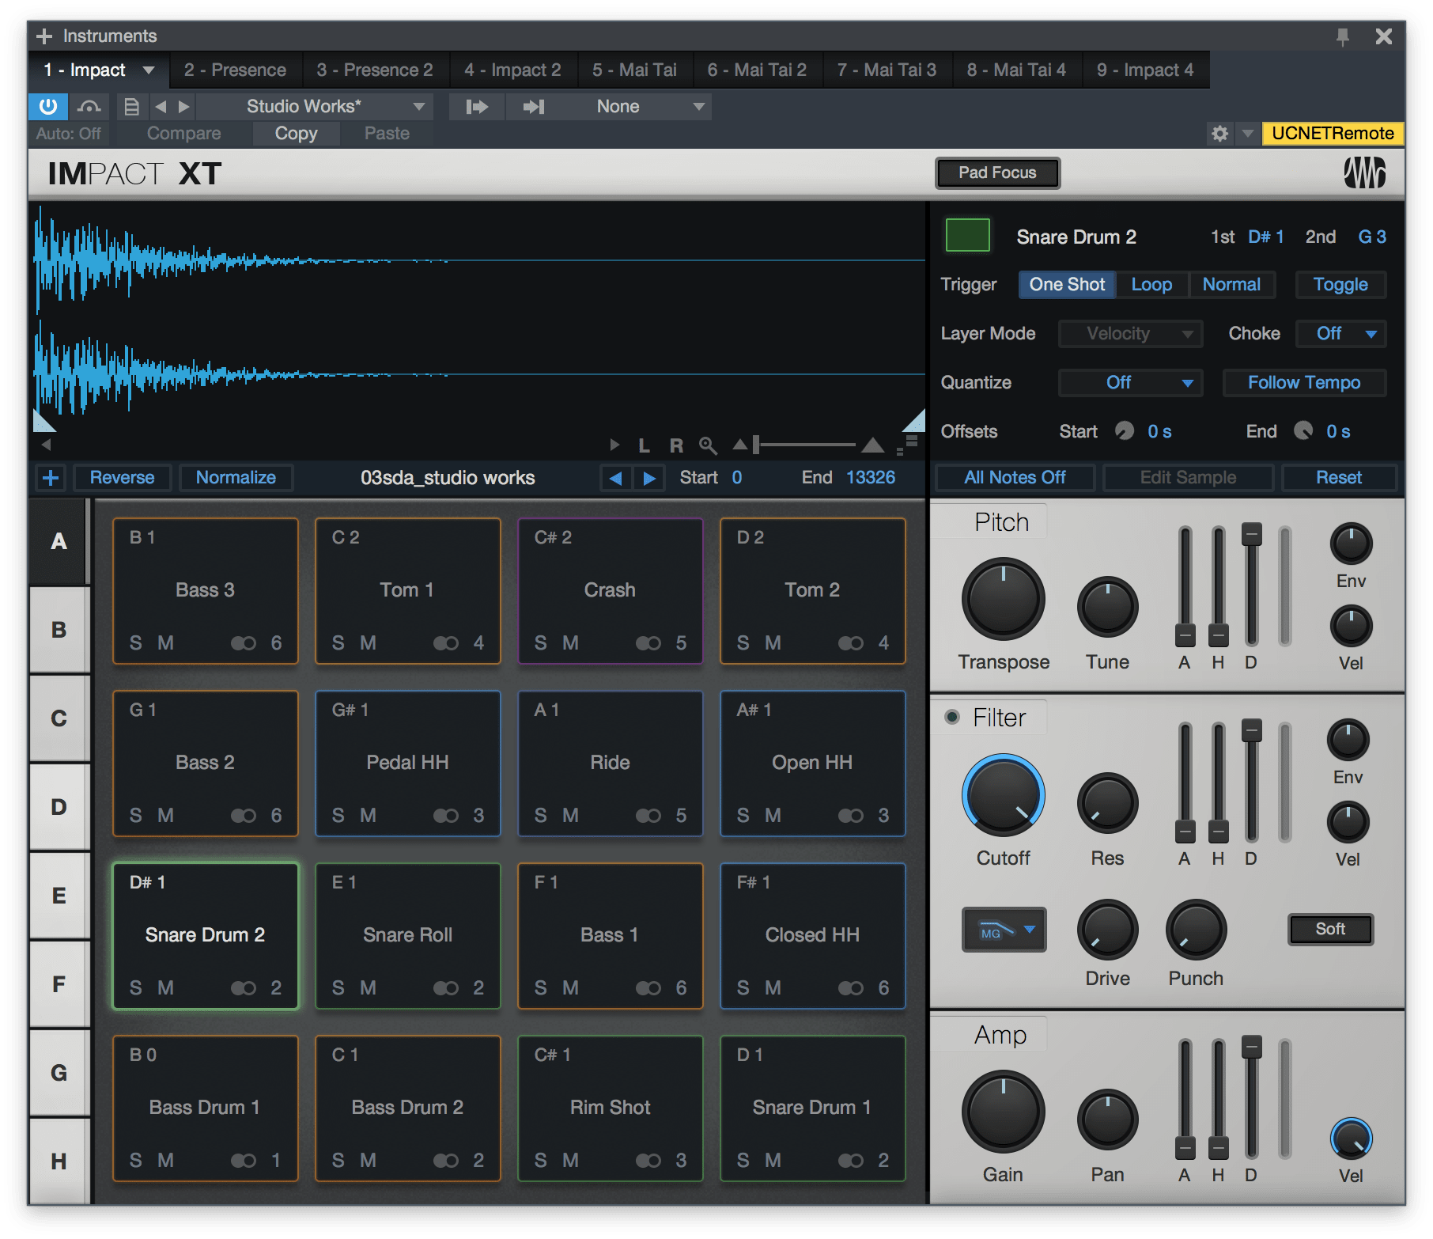Switch to 9 - Impact 4 tab

(x=1145, y=70)
